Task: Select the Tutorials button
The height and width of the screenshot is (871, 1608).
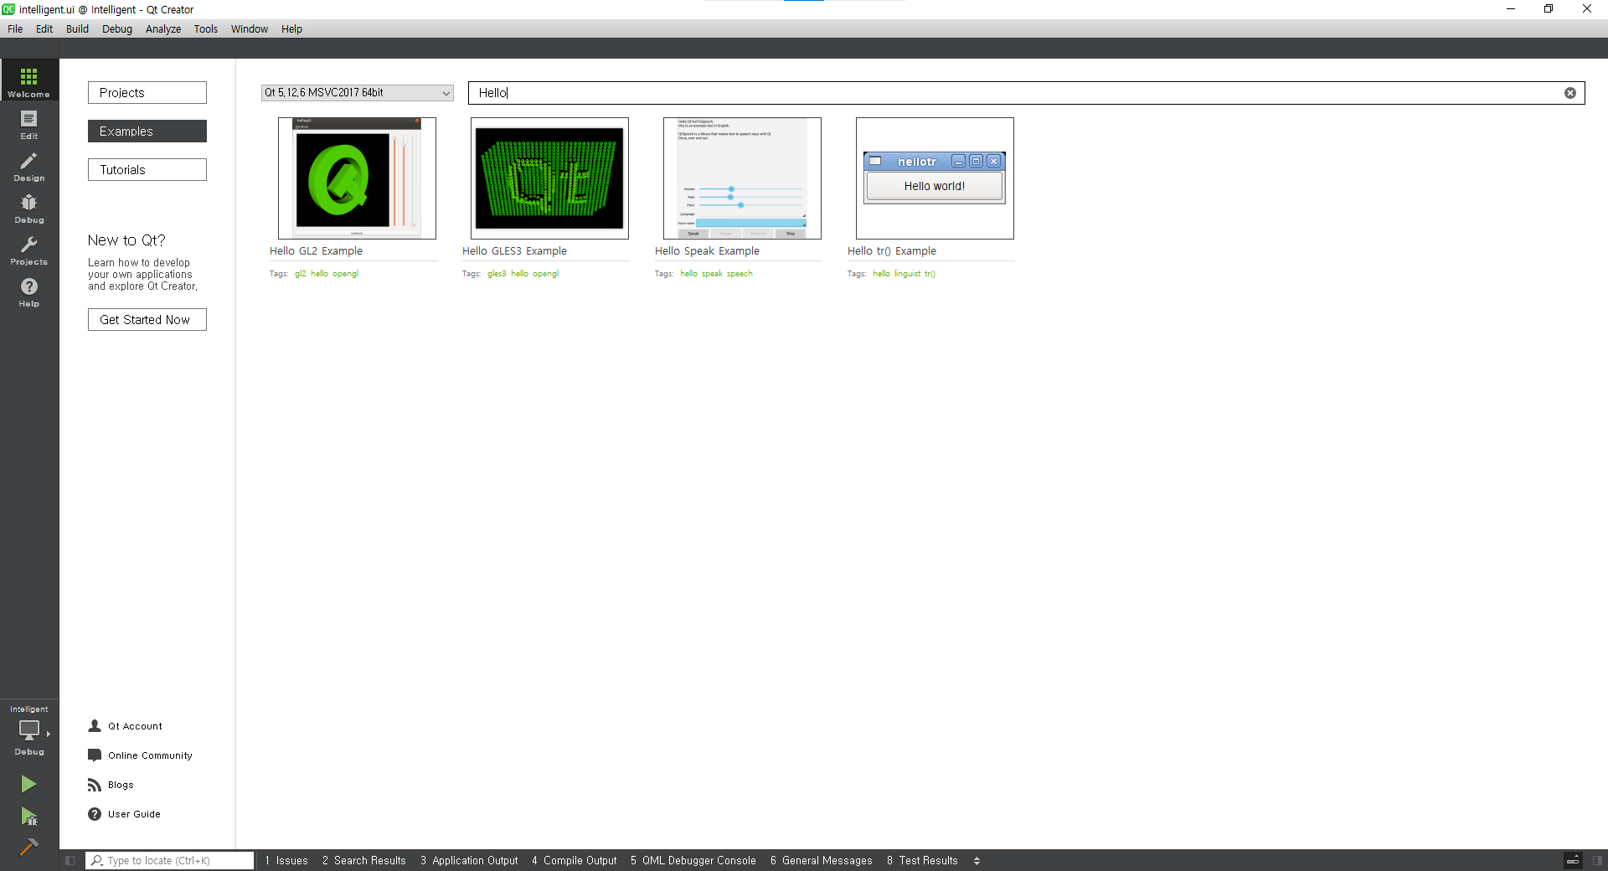Action: [147, 170]
